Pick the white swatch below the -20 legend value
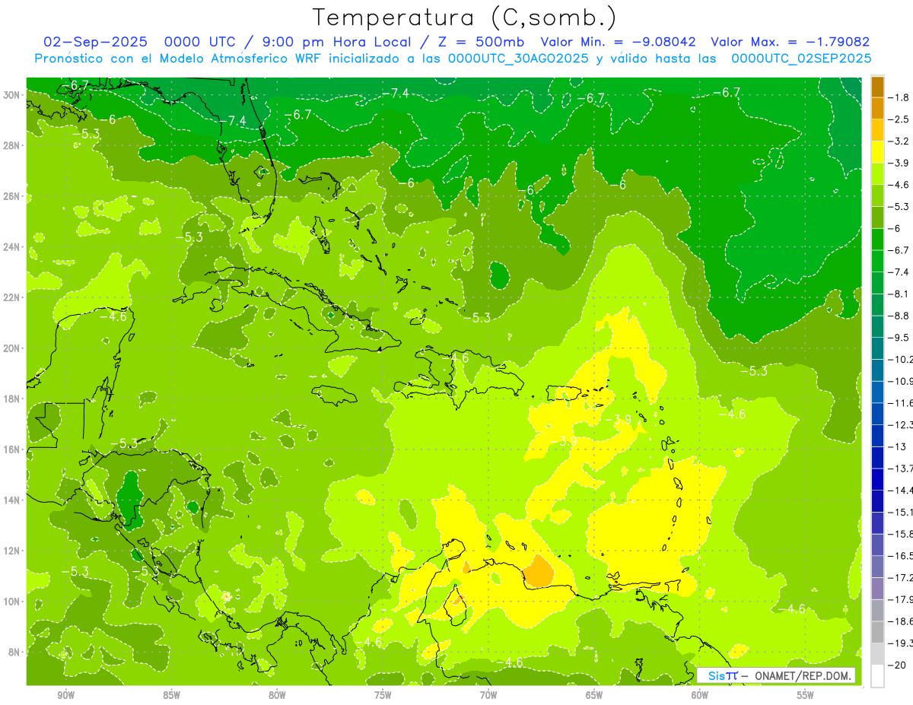The width and height of the screenshot is (913, 705). pos(877,676)
